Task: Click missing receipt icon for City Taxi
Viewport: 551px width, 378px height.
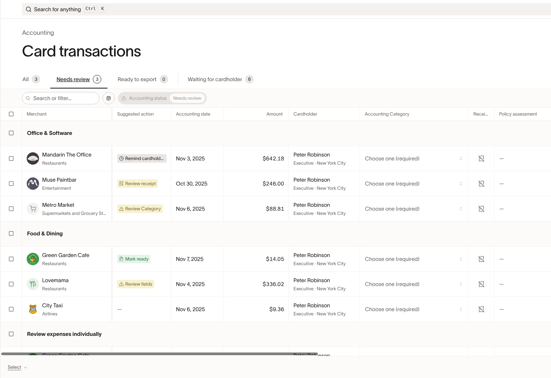Action: pos(481,309)
